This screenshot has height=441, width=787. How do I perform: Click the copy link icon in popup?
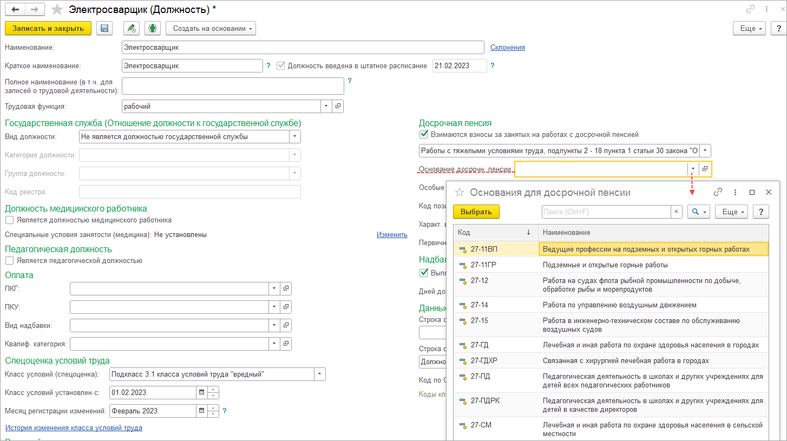[718, 192]
